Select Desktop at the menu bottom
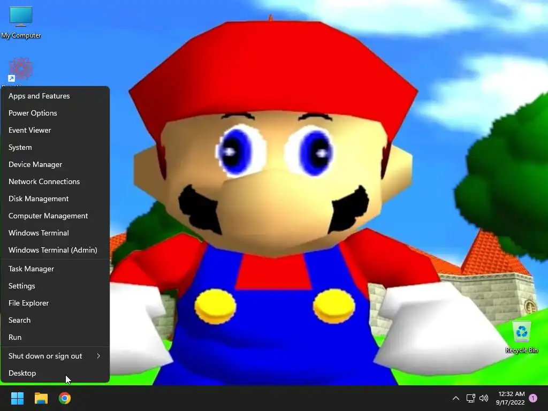 55,373
